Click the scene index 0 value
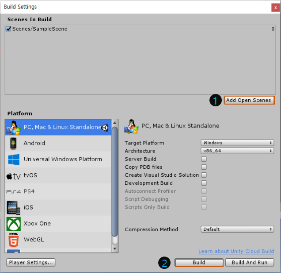Viewport: 281px width, 276px height. (x=273, y=29)
